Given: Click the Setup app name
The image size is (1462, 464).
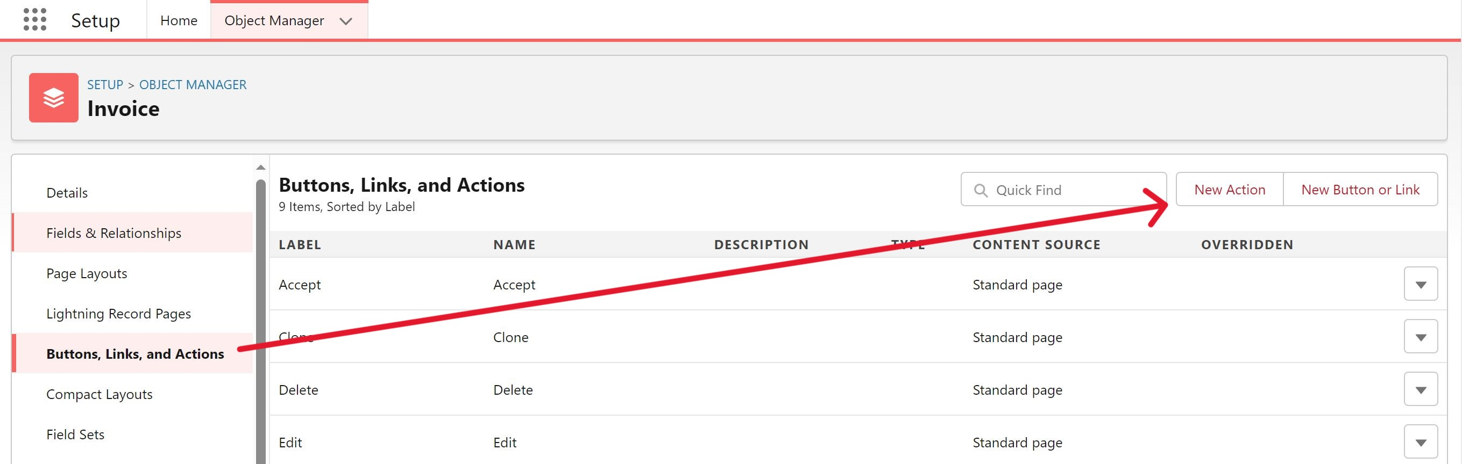Looking at the screenshot, I should coord(95,20).
